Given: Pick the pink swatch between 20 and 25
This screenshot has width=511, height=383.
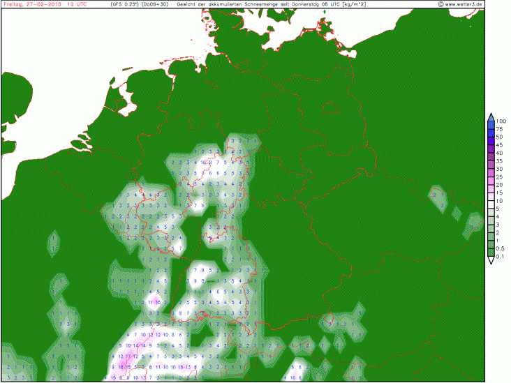Looking at the screenshot, I should click(491, 181).
